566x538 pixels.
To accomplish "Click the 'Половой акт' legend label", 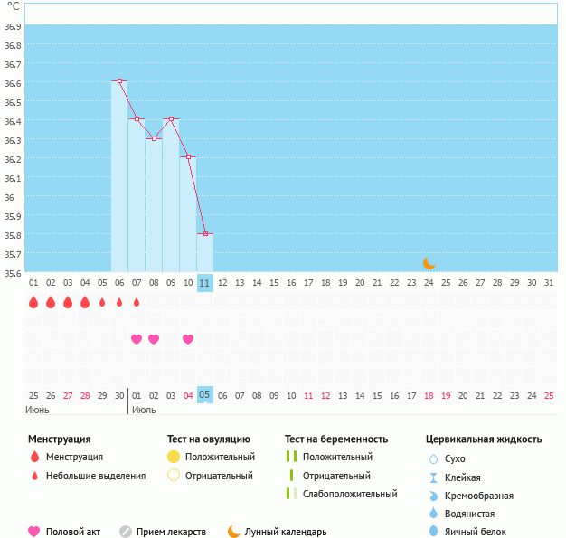I will coord(75,533).
